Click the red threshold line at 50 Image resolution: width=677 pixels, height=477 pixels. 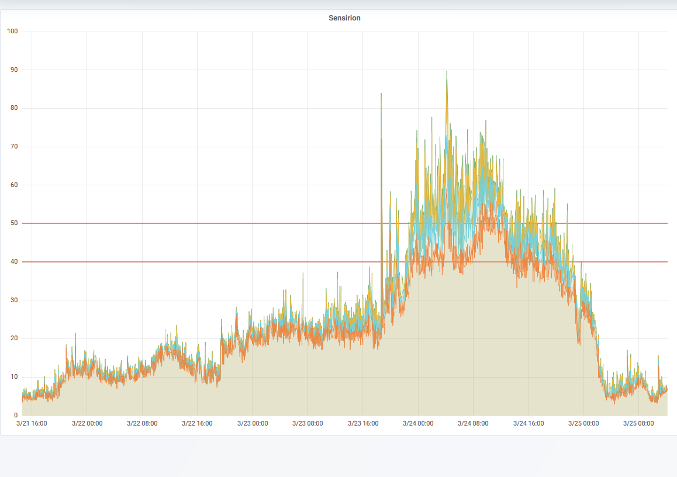[344, 223]
